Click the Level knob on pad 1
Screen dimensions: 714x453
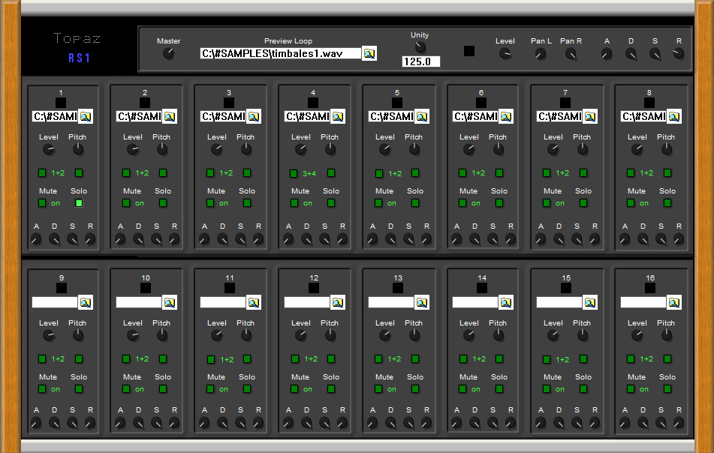[48, 149]
